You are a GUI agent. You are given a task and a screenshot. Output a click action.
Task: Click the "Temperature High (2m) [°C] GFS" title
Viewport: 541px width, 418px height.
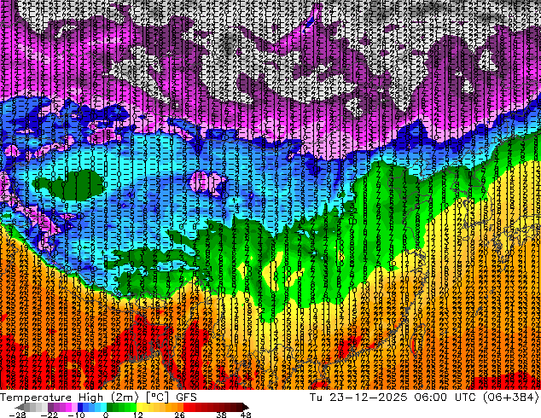pyautogui.click(x=98, y=398)
